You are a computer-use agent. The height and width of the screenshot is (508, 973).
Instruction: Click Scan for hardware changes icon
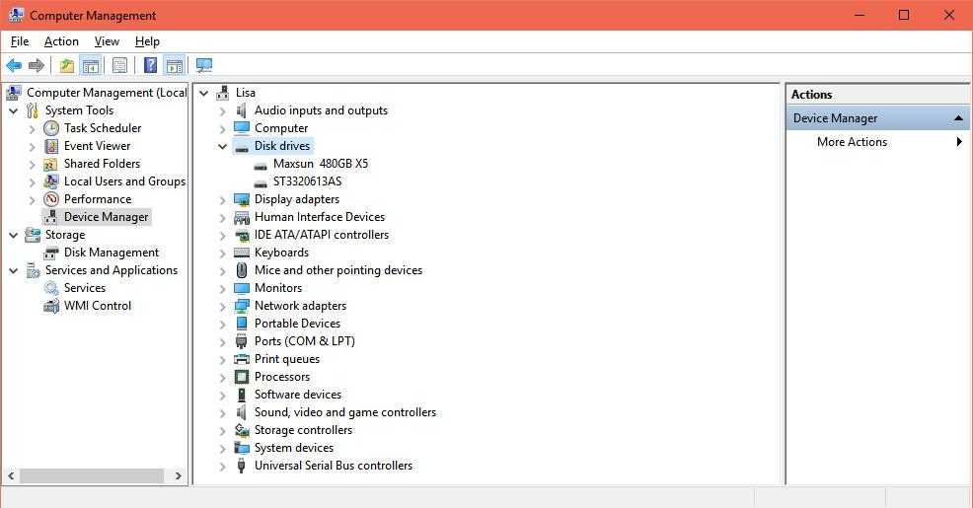click(x=204, y=66)
